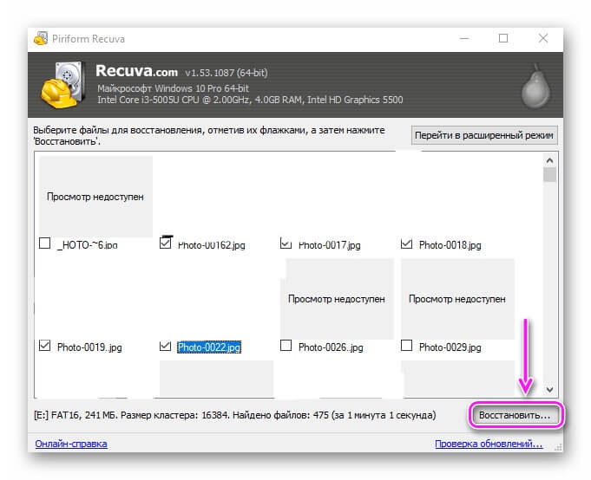Select the Photo-0029.jpg file name
This screenshot has height=480, width=591.
(450, 347)
